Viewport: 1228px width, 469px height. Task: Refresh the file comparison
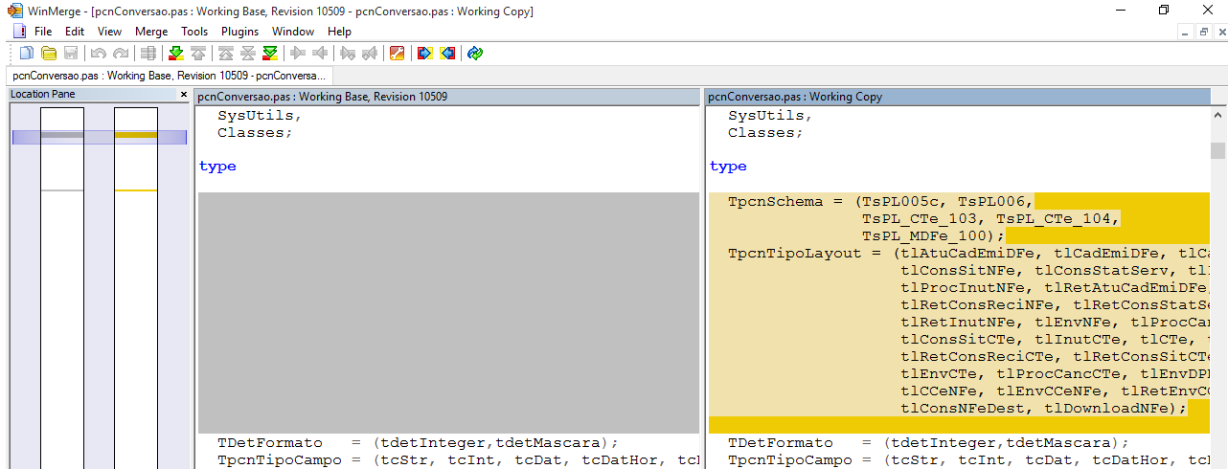click(x=475, y=53)
